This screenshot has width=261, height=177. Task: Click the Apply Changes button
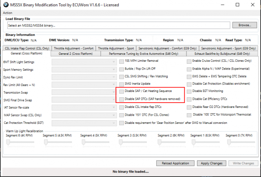click(x=212, y=163)
